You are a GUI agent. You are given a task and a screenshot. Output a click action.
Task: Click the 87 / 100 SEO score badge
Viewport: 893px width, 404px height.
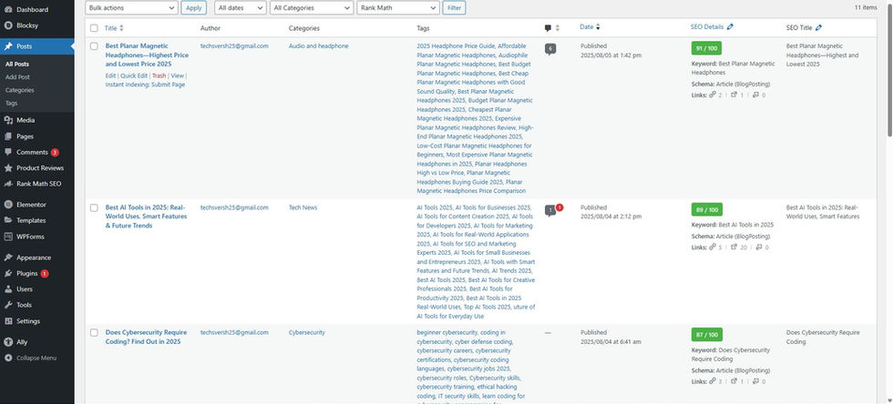[707, 335]
